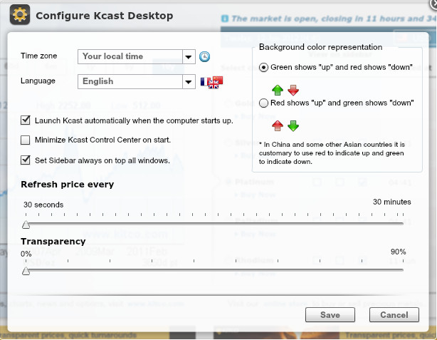Click the 30 seconds label
Screen dimensions: 437x340
tap(43, 205)
